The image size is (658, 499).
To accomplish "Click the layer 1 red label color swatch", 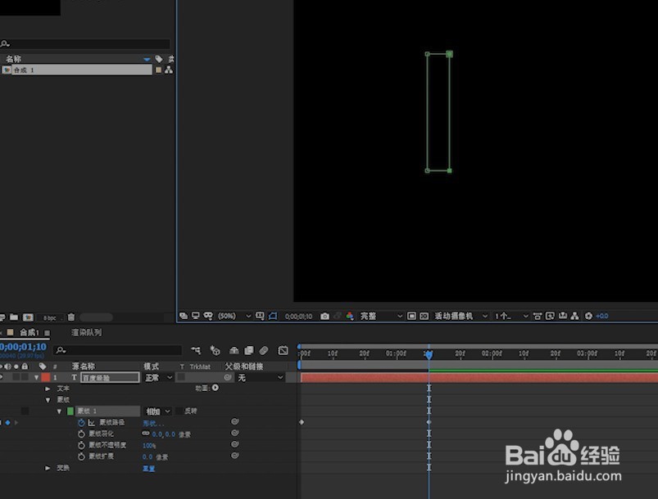I will [45, 377].
